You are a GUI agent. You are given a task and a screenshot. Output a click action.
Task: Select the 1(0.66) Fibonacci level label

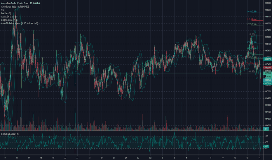pyautogui.click(x=252, y=34)
